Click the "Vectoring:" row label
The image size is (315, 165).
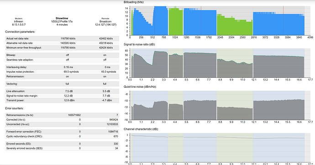(x=12, y=84)
